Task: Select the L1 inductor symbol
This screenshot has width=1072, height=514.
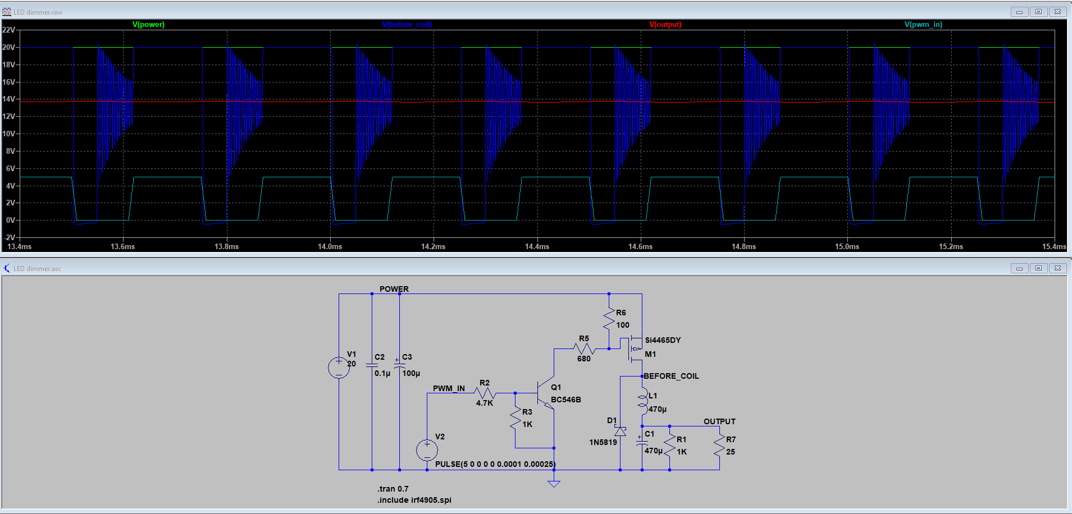Action: pos(642,401)
